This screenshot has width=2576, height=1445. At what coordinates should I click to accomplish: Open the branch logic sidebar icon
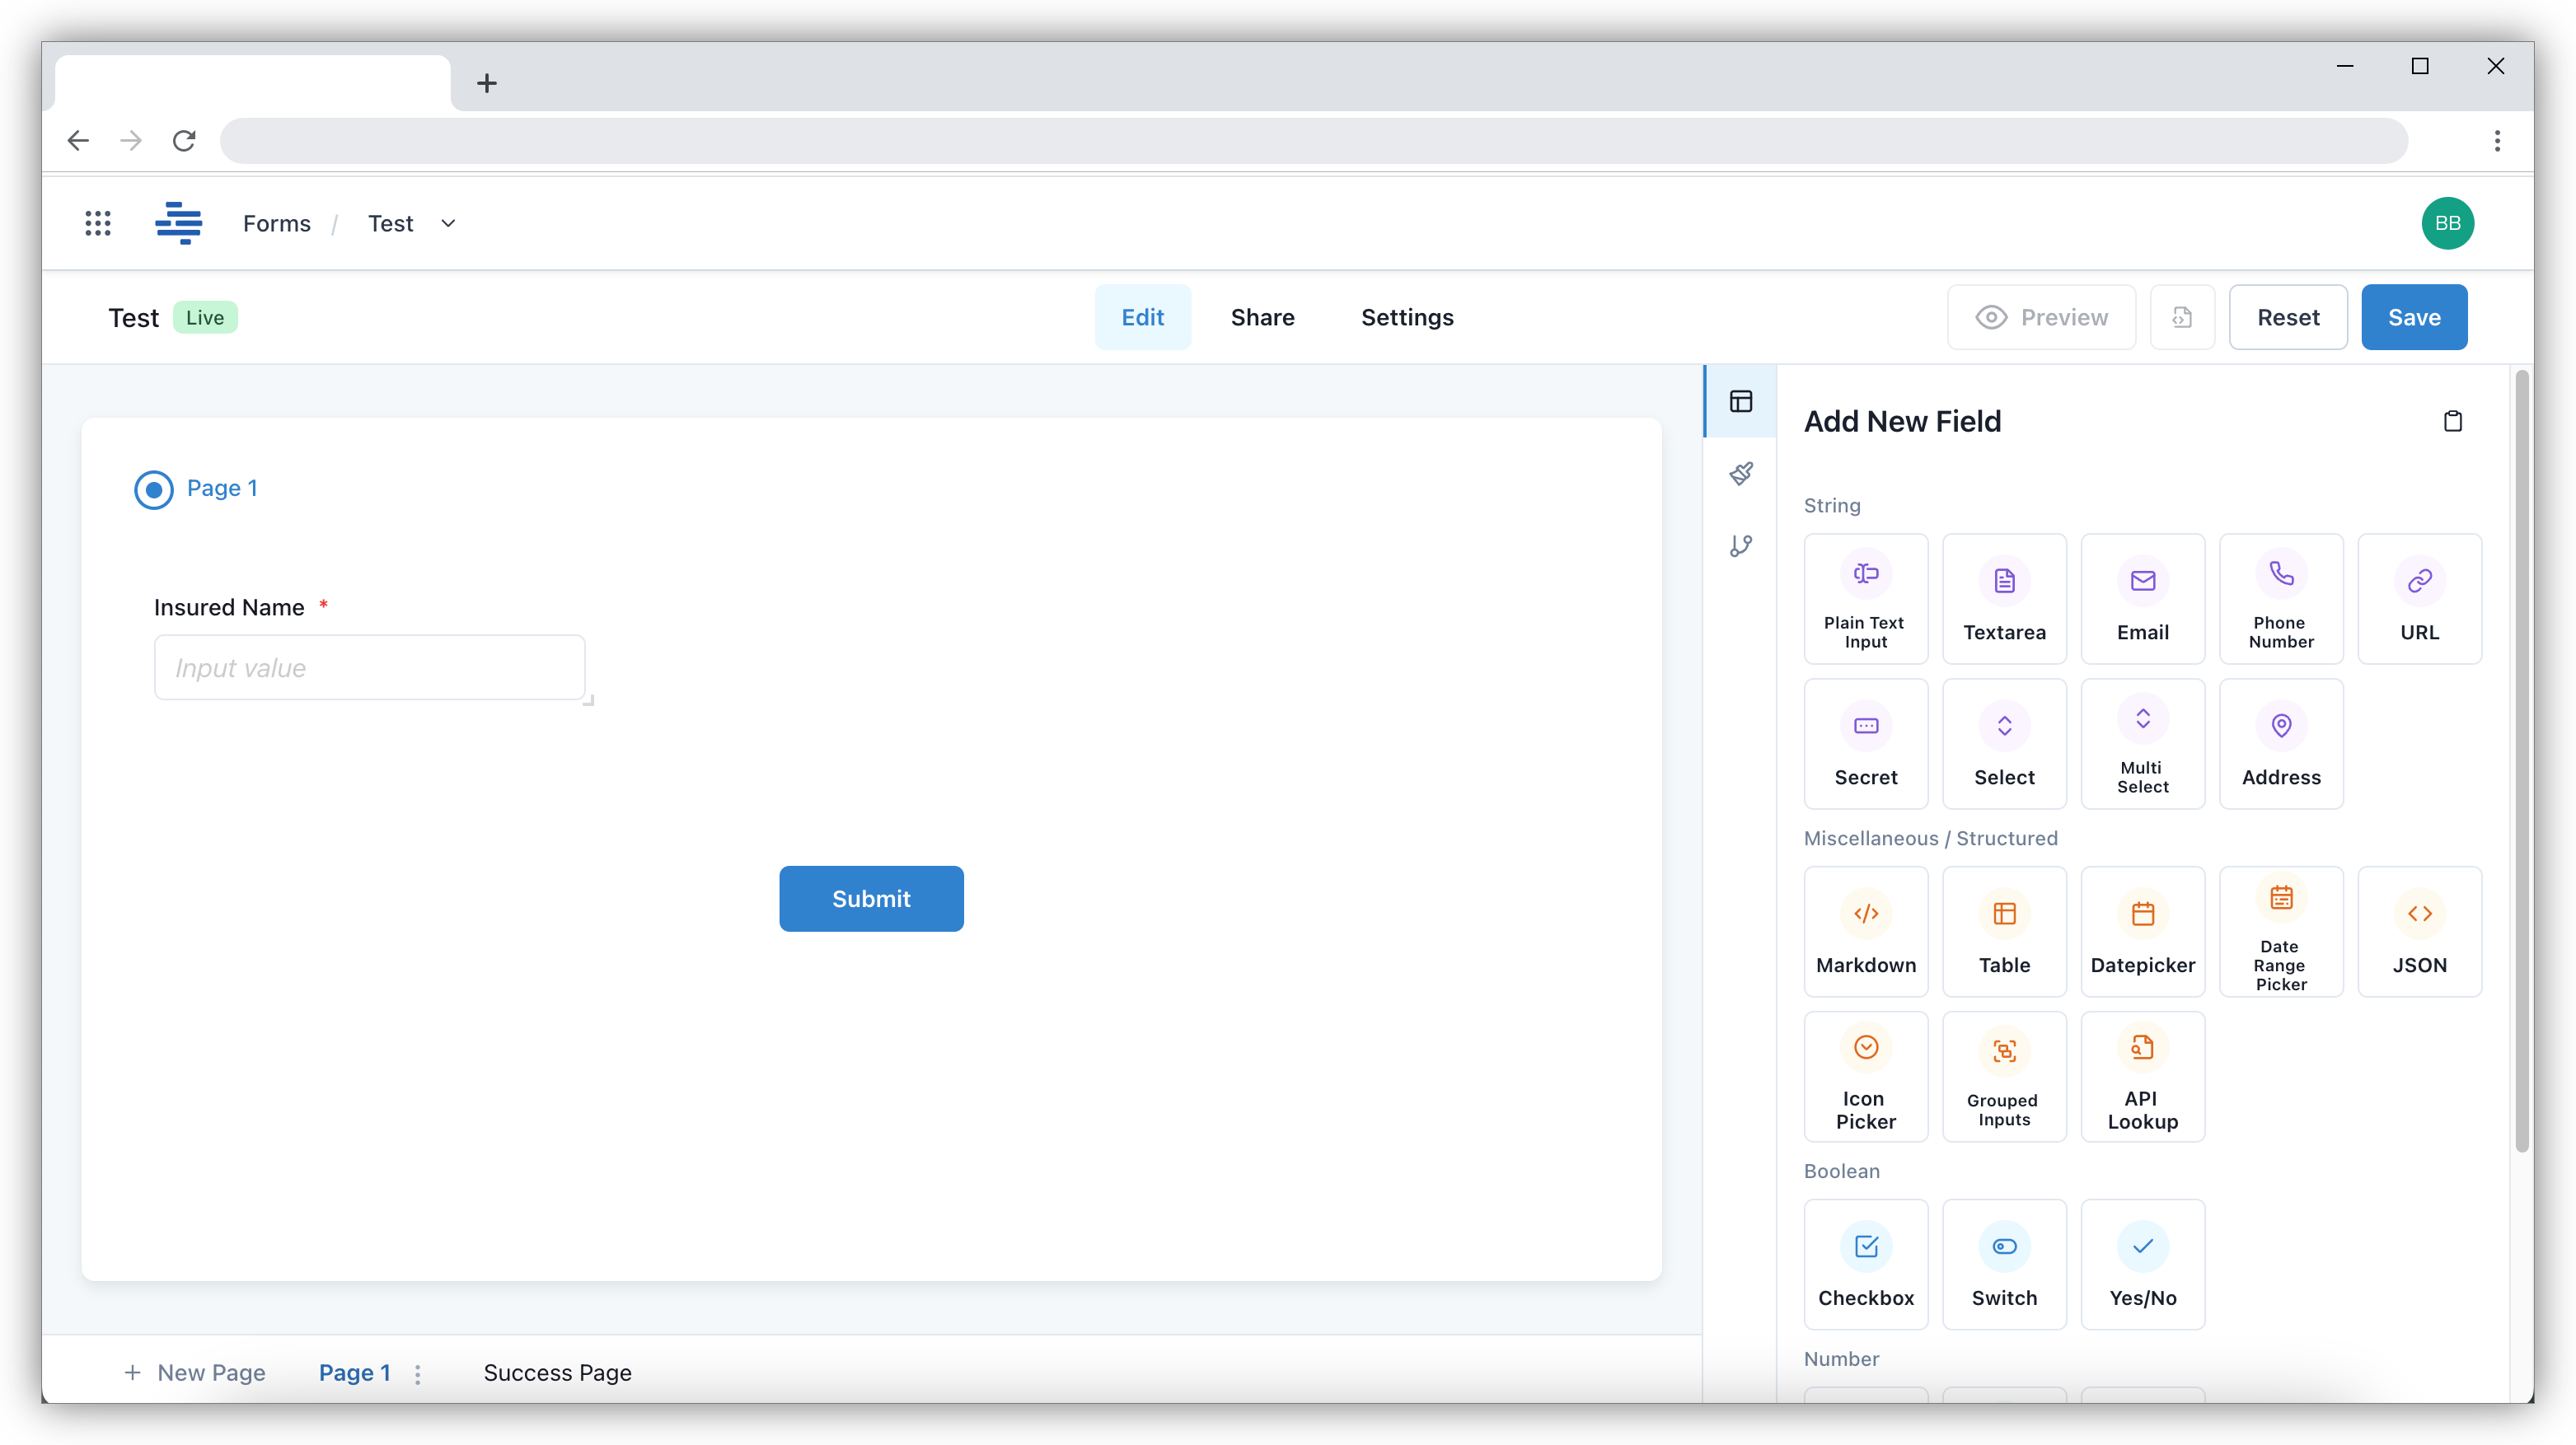pos(1741,546)
